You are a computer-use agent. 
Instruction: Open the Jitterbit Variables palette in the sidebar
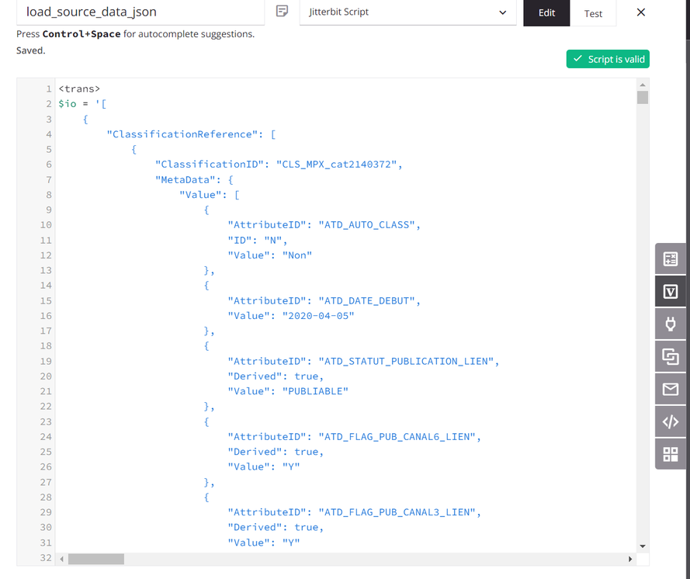tap(670, 356)
